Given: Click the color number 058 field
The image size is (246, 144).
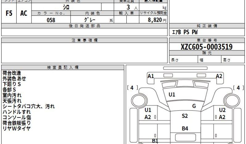Looking at the screenshot, I should pos(51,20).
